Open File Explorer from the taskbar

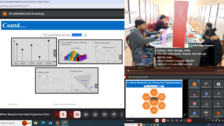35,123
